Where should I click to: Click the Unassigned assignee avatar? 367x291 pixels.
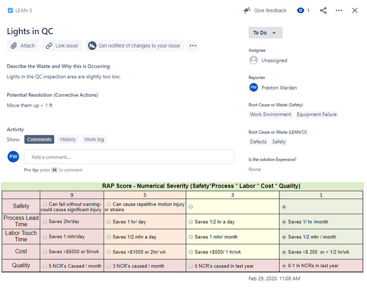tap(253, 60)
